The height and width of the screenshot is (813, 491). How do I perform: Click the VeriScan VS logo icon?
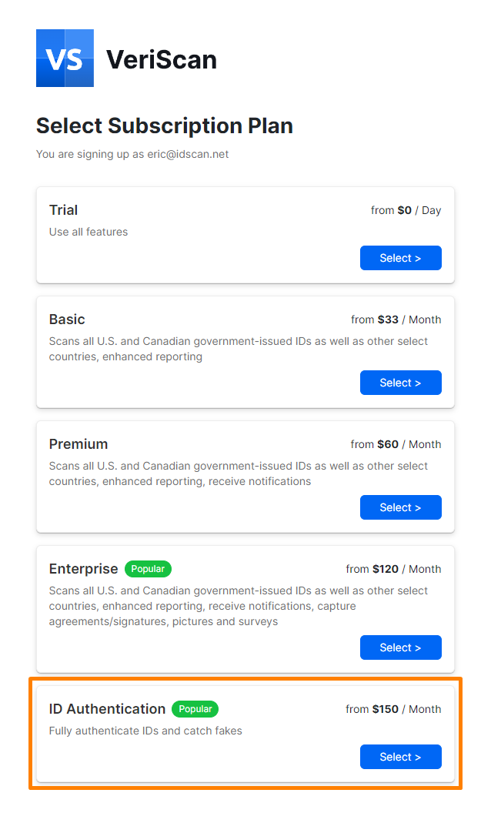tap(65, 58)
